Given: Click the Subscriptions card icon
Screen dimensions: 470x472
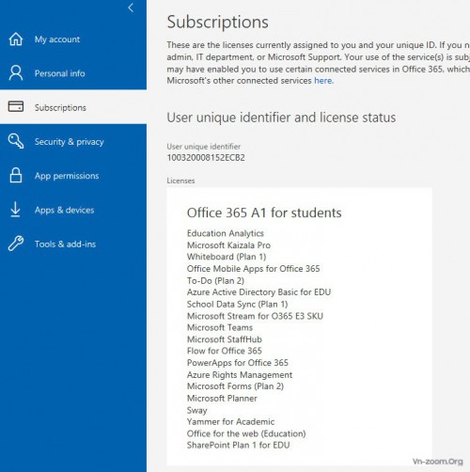Looking at the screenshot, I should tap(16, 106).
